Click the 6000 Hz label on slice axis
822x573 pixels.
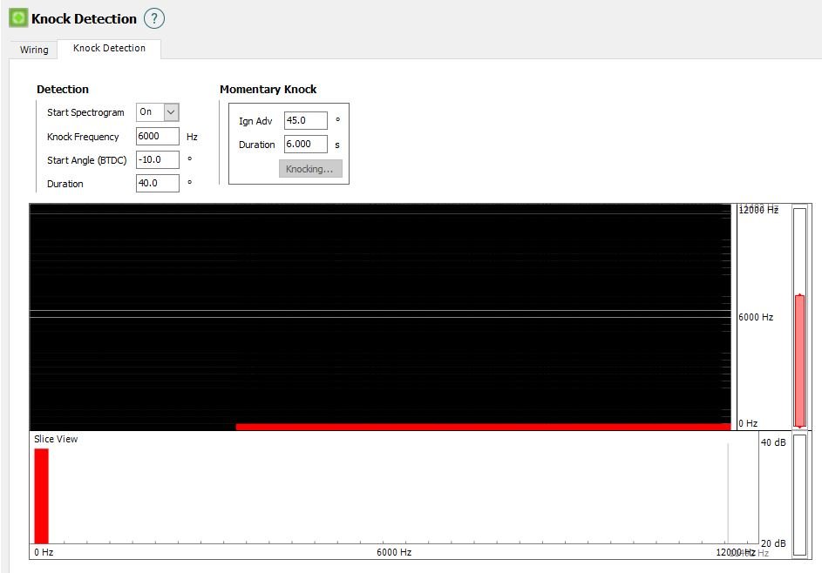tap(394, 553)
